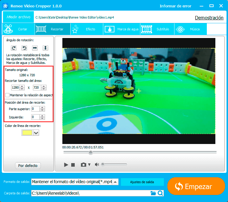
Task: Play the video preview
Action: coord(66,165)
